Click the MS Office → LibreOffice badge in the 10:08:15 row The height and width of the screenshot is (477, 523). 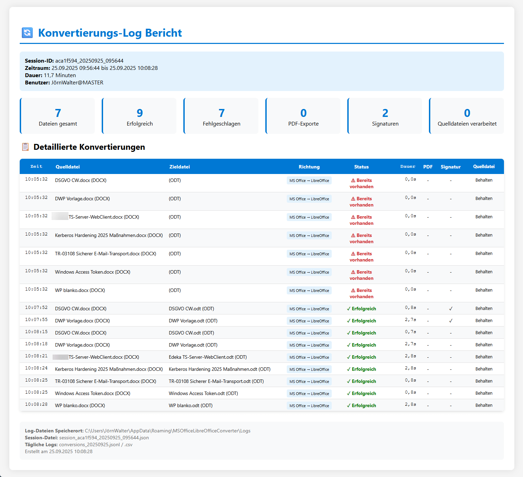click(x=309, y=333)
